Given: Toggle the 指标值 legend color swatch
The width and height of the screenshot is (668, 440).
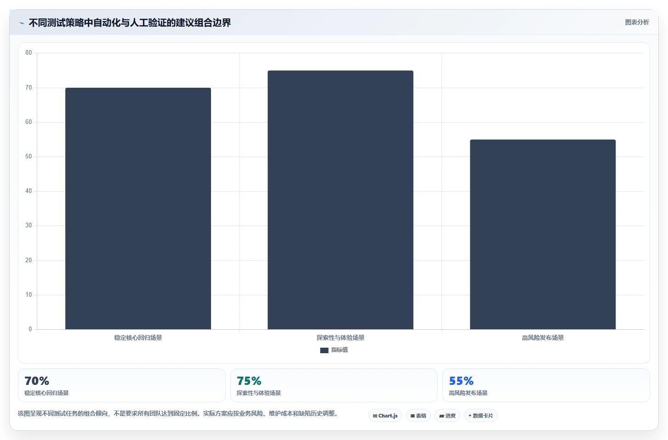Looking at the screenshot, I should [324, 350].
